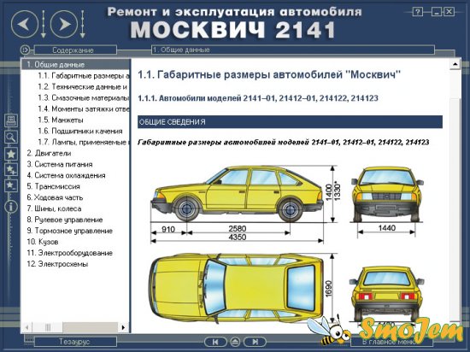
Task: Expand chapter '12. Электросхемы'
Action: [x=57, y=264]
